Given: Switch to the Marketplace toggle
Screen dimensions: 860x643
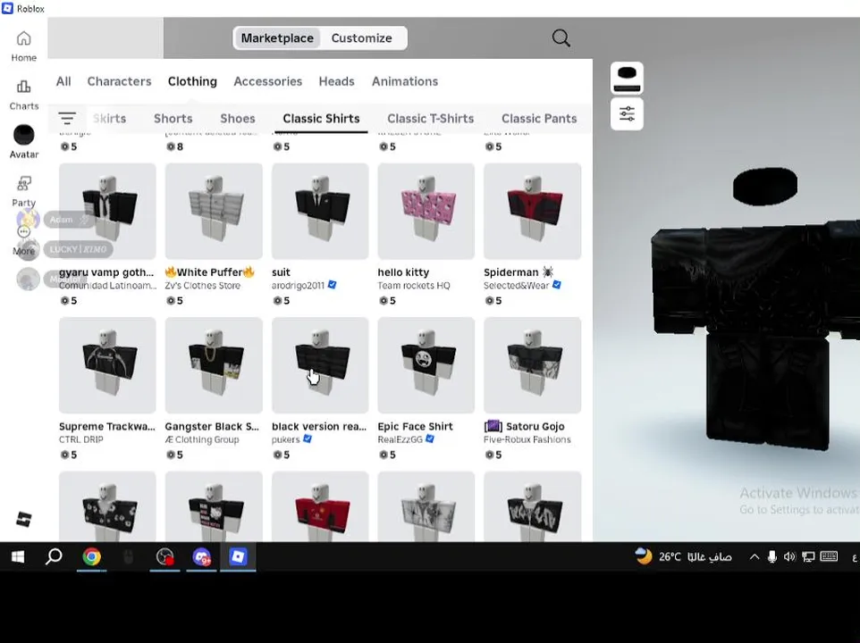Looking at the screenshot, I should (x=277, y=38).
